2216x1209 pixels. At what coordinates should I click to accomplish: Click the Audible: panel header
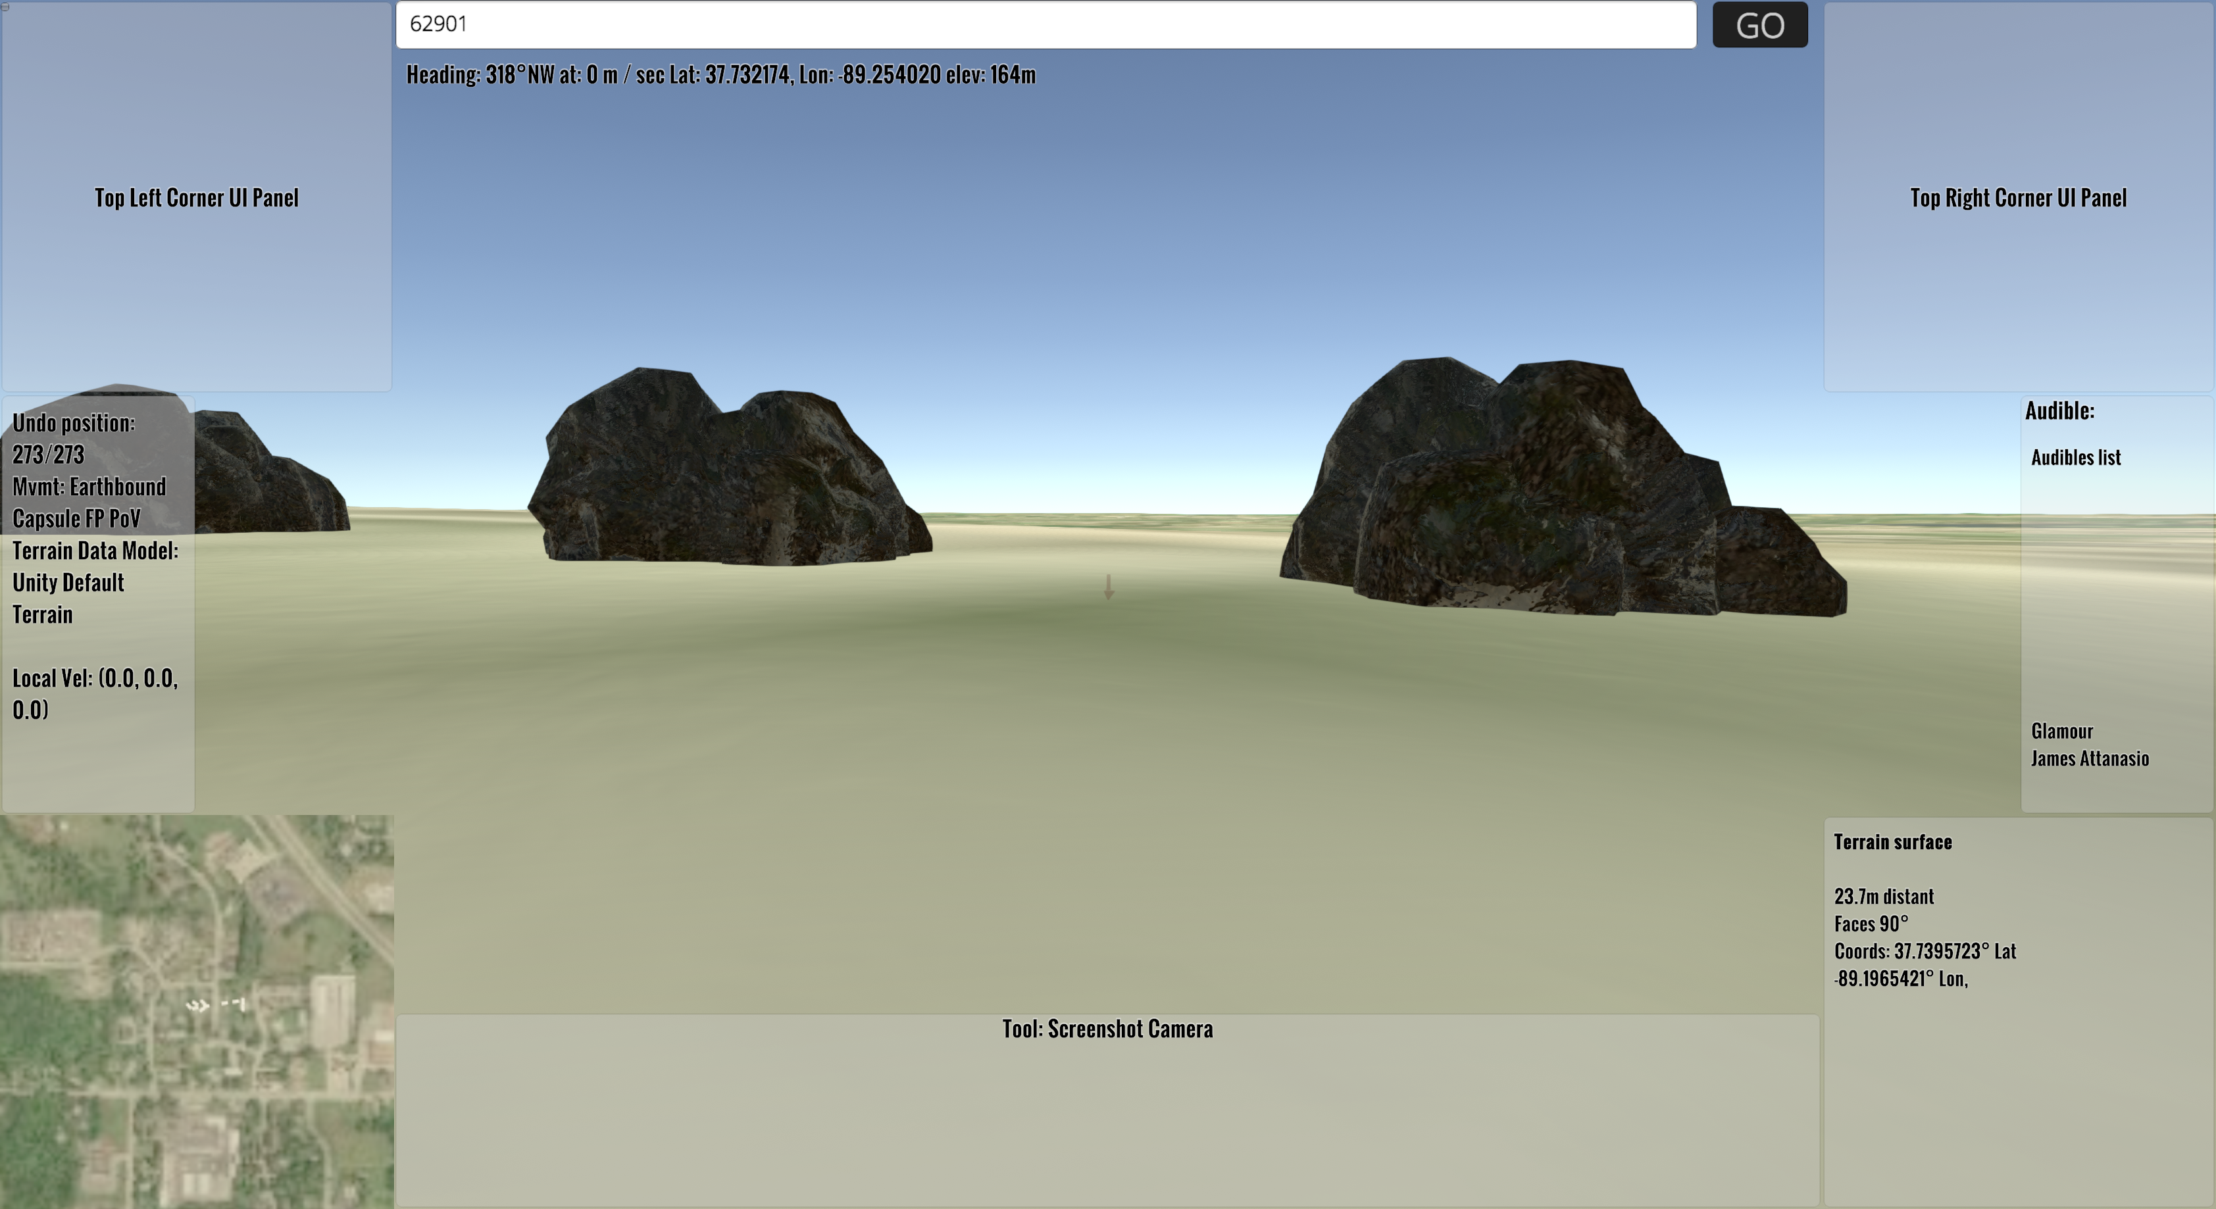click(x=2059, y=411)
